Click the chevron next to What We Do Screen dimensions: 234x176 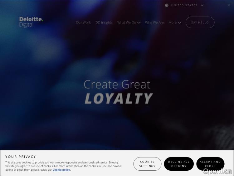tap(139, 23)
